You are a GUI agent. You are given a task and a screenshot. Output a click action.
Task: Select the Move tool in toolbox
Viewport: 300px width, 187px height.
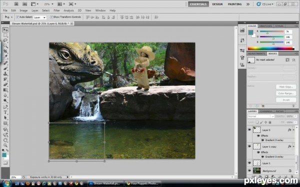[x=5, y=29]
